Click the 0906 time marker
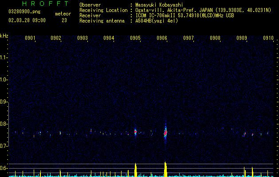 tap(162, 38)
